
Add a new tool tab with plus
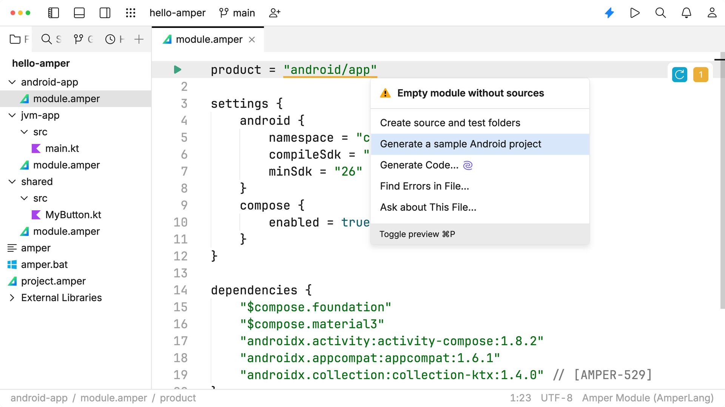pos(139,39)
